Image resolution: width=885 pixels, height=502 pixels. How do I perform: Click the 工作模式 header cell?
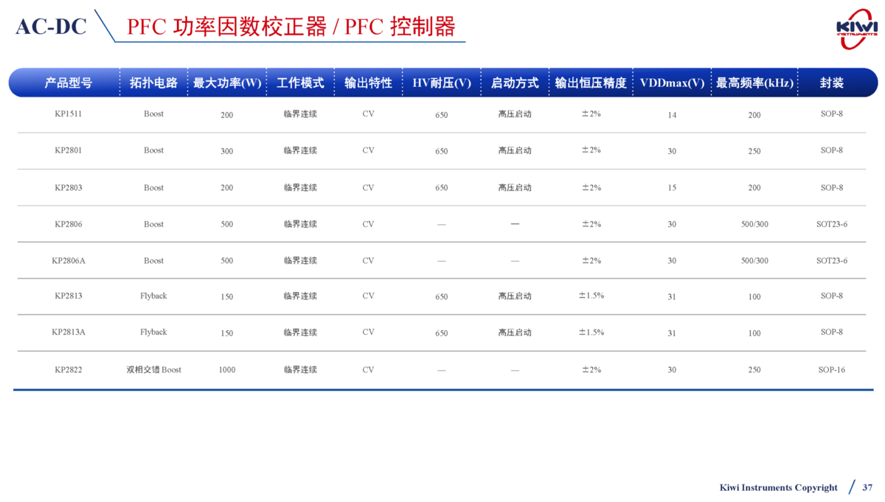point(300,83)
